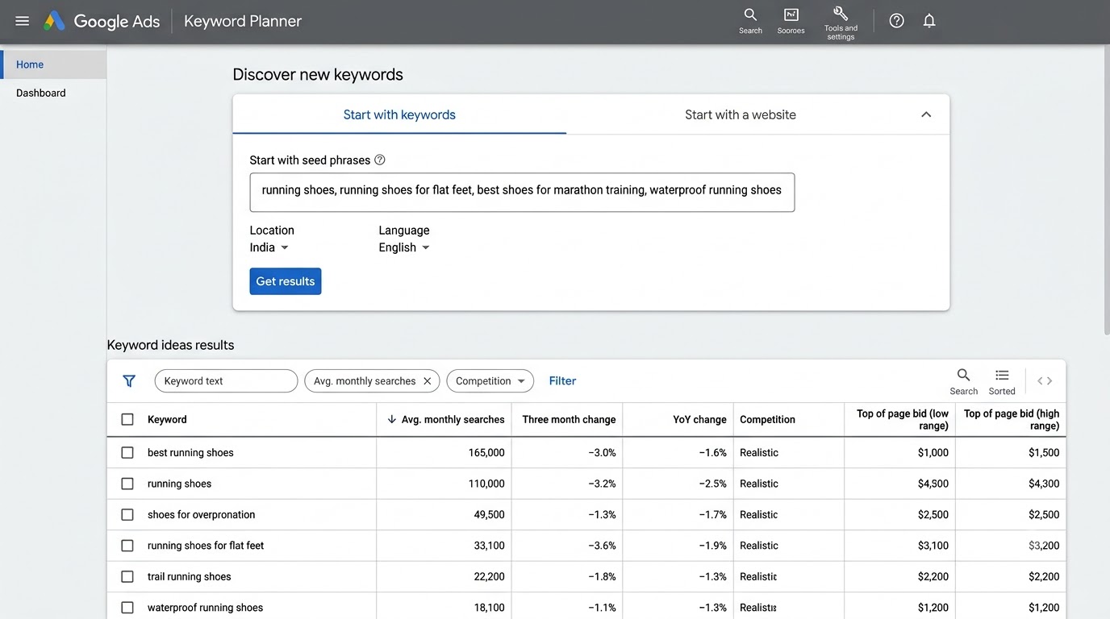The height and width of the screenshot is (619, 1110).
Task: Click the Keyword column header
Action: pos(167,419)
